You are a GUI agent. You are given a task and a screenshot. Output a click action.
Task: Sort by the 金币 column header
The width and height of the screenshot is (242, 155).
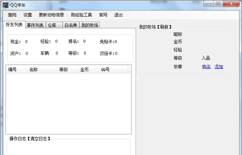tap(88, 69)
